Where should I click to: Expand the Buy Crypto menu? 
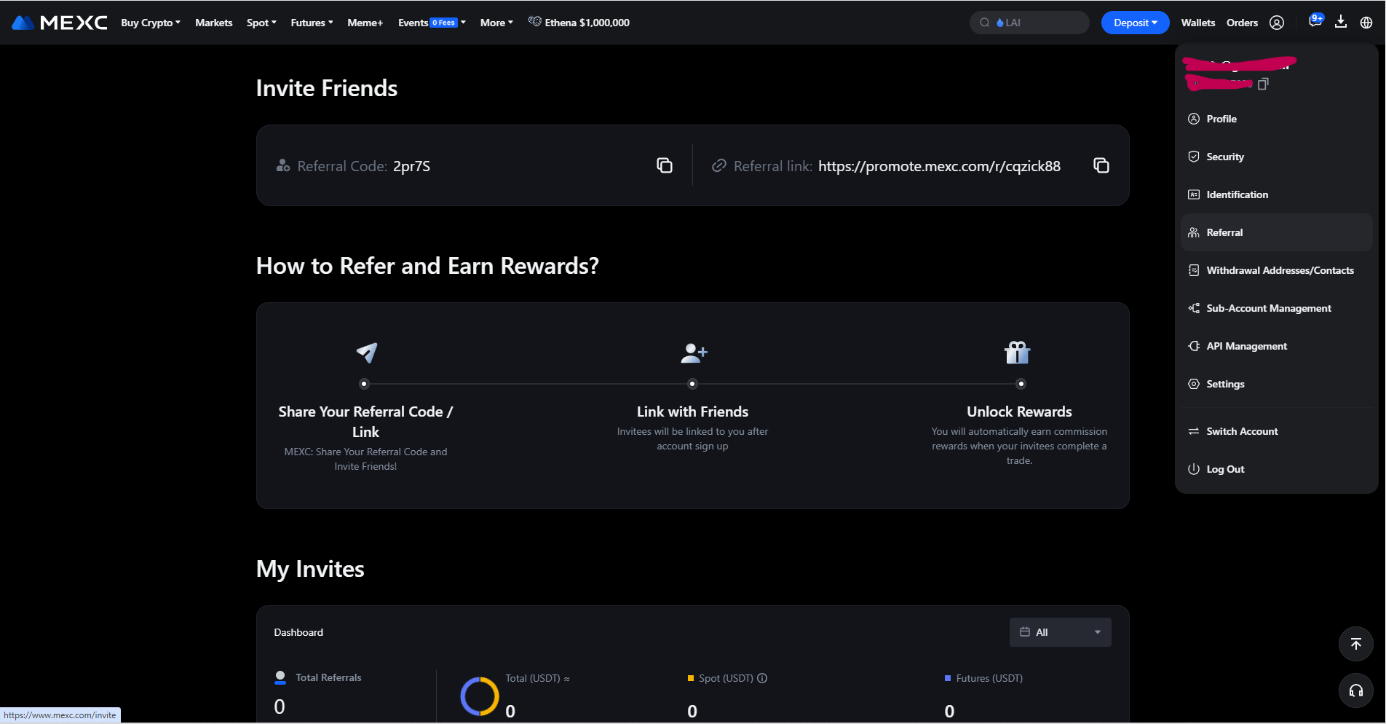[x=150, y=23]
